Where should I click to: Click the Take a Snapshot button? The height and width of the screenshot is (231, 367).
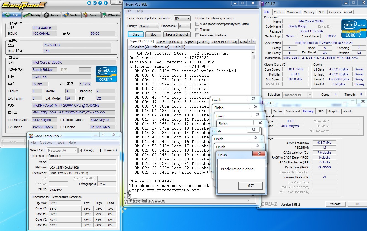pyautogui.click(x=177, y=34)
